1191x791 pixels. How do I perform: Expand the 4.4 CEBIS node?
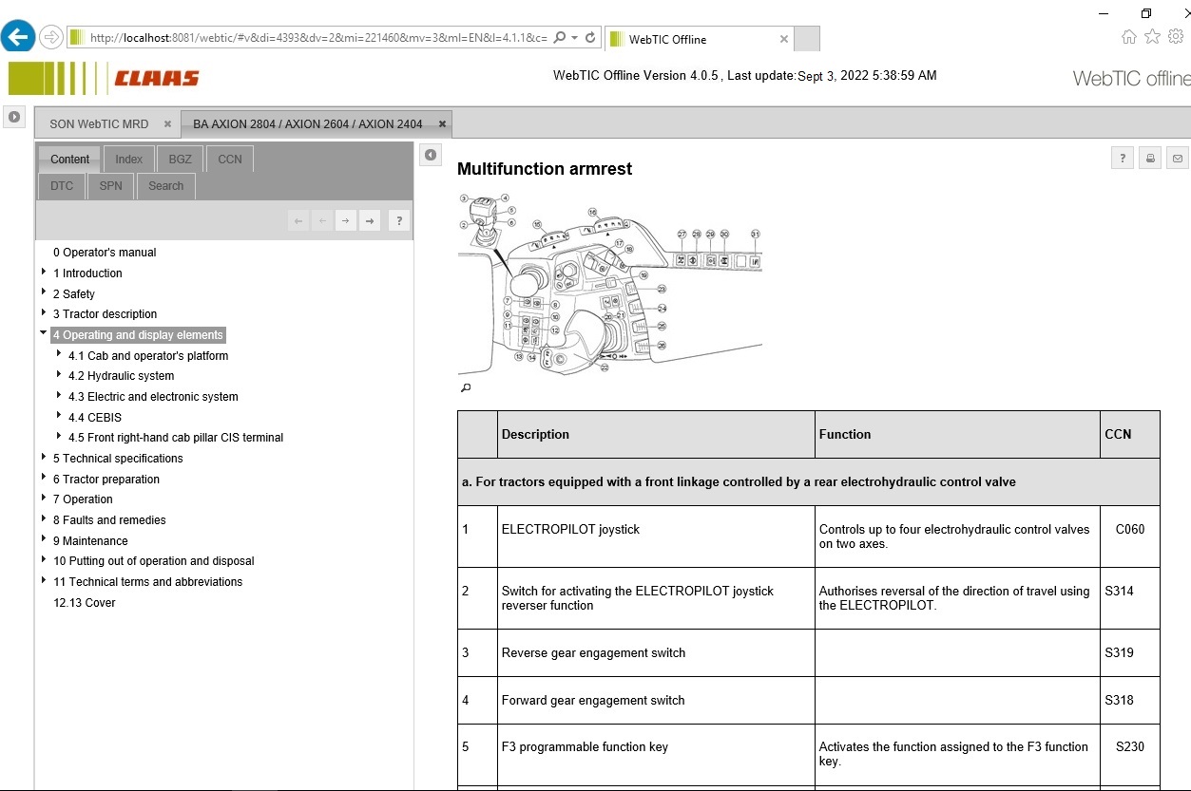coord(59,417)
